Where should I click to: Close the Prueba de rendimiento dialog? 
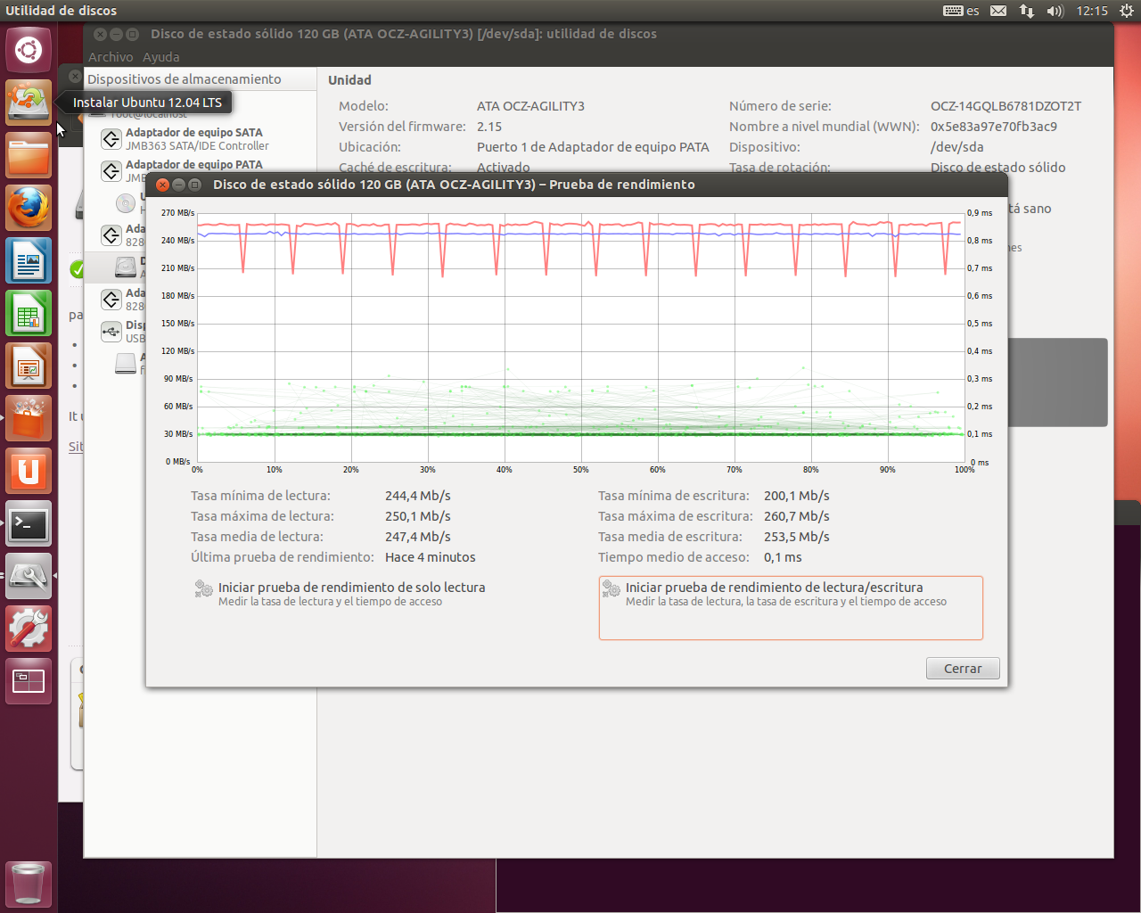point(162,185)
